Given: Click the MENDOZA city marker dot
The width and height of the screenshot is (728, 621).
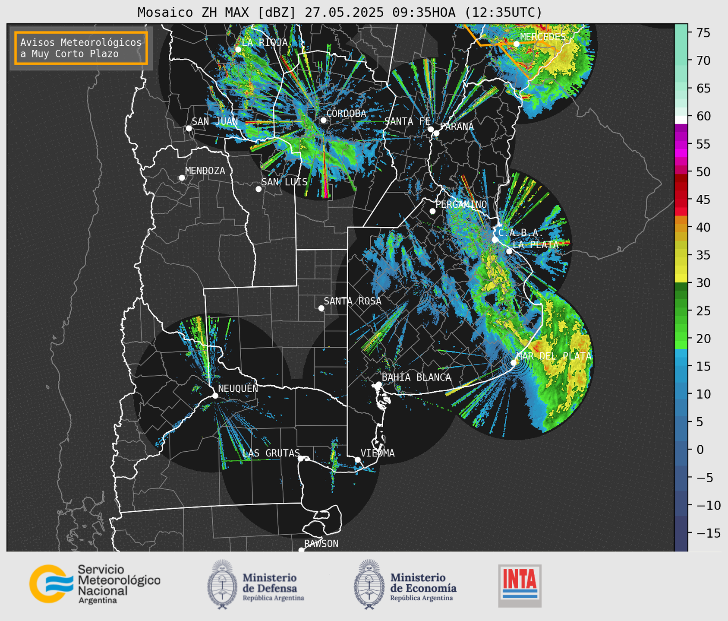Looking at the screenshot, I should (182, 178).
